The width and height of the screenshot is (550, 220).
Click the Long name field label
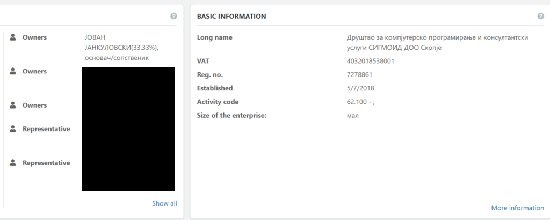click(215, 37)
